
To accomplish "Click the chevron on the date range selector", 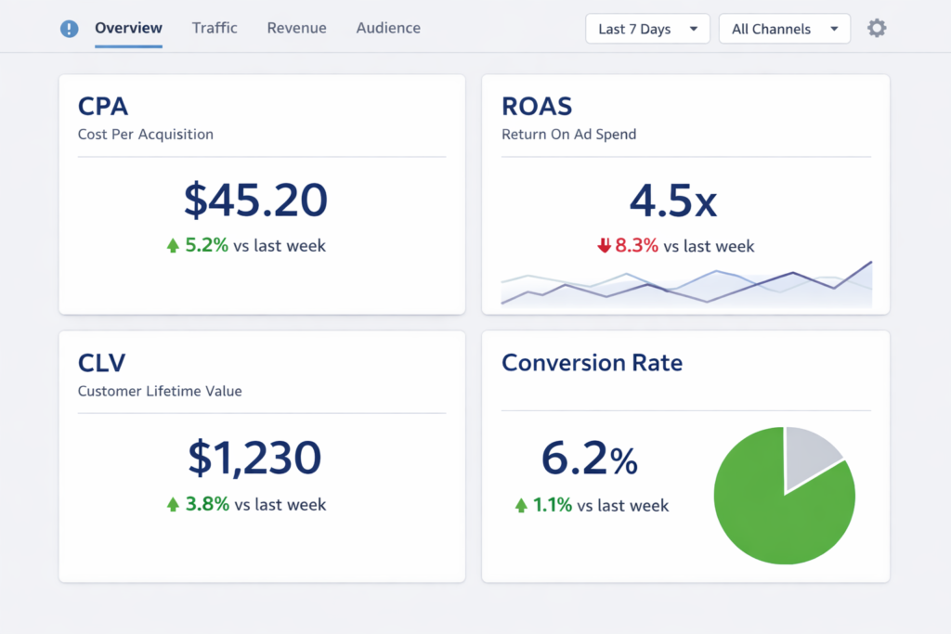I will [x=694, y=28].
